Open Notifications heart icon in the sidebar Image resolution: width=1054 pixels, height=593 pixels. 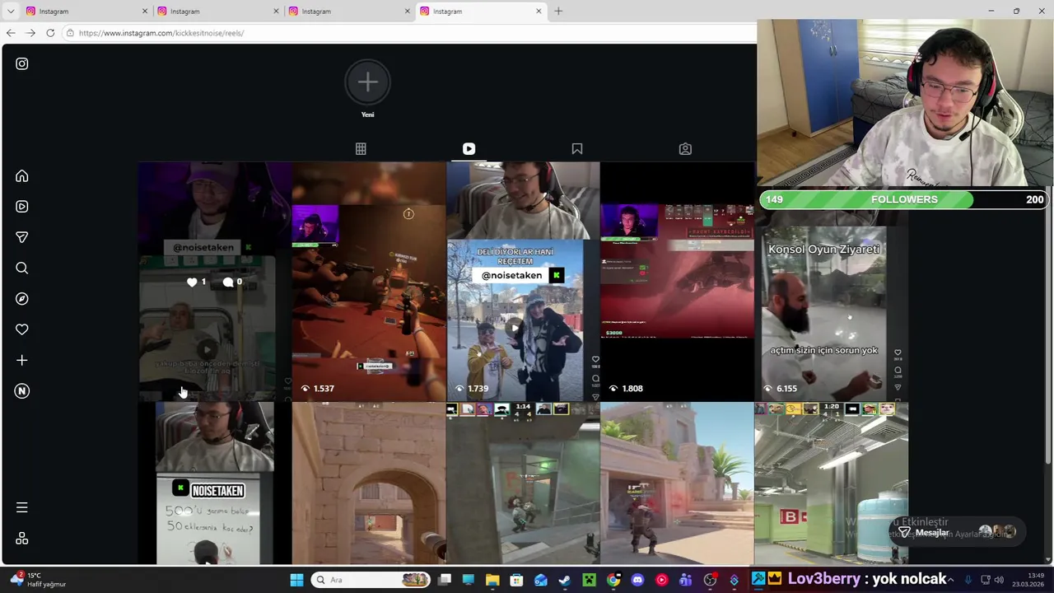(22, 329)
